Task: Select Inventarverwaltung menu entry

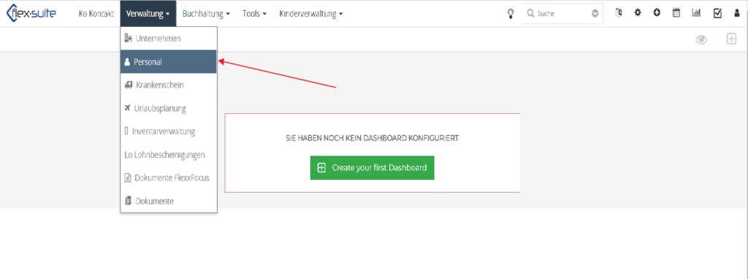Action: click(x=169, y=131)
